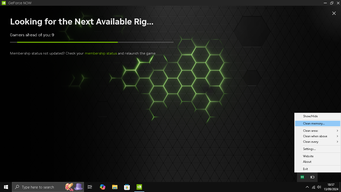
Task: Choose Exit in the tray context menu
Action: [x=318, y=169]
